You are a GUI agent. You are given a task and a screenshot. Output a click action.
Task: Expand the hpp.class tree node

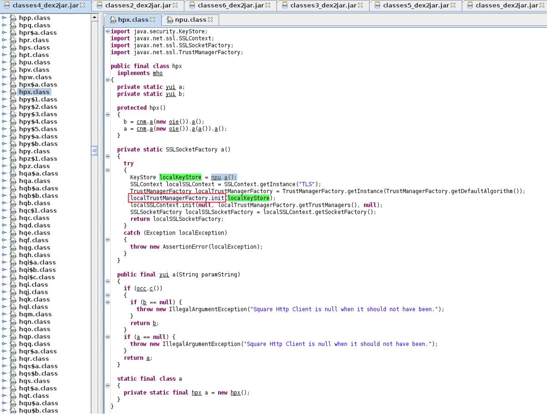click(x=4, y=18)
